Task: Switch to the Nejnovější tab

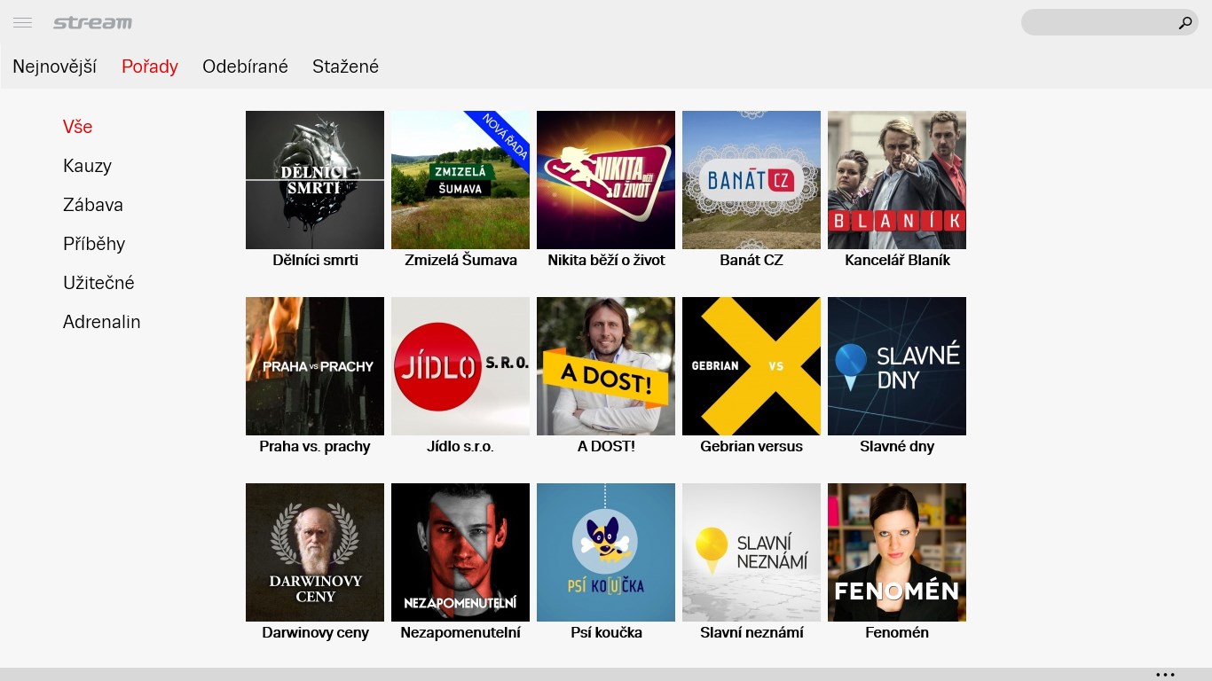Action: [x=54, y=67]
